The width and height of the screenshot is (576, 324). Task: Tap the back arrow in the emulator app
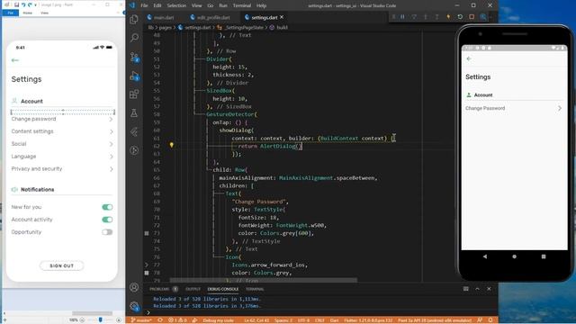click(x=469, y=58)
